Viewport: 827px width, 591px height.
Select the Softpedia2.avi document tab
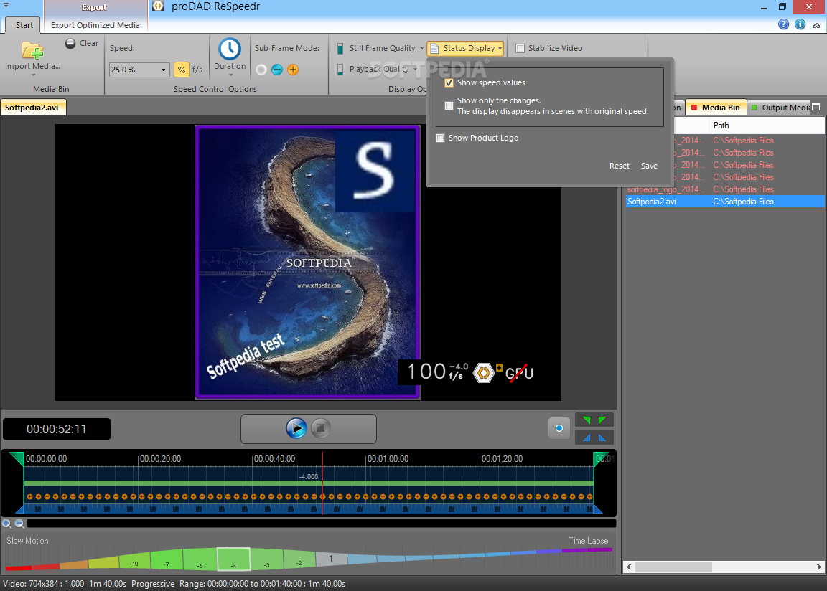33,108
